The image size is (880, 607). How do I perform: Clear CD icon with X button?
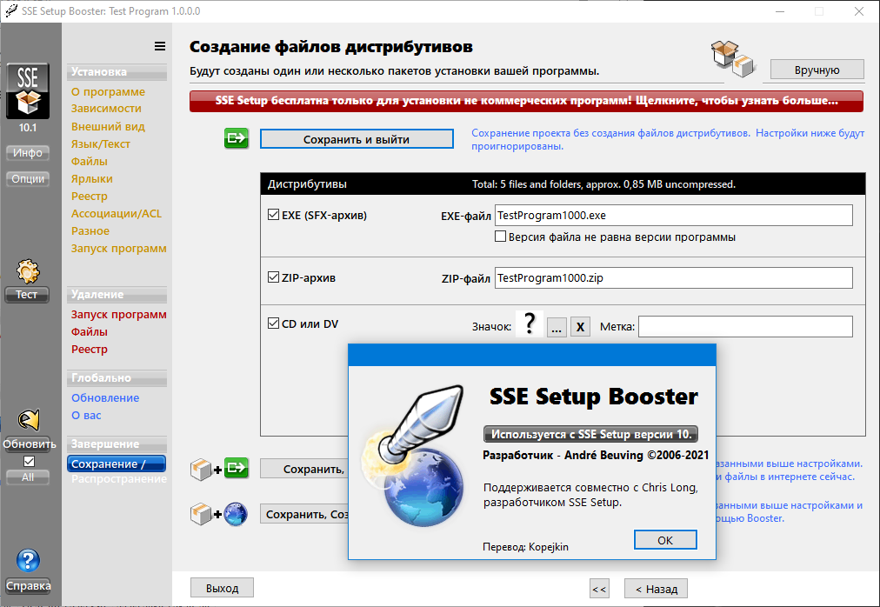580,326
